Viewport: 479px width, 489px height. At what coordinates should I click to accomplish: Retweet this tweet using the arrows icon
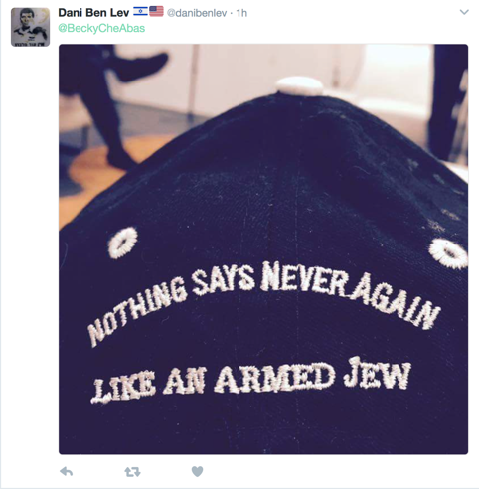(x=132, y=472)
